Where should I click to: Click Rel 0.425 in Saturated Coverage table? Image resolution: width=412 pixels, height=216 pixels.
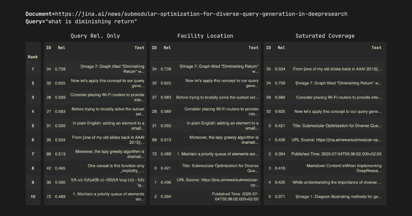coord(280,182)
